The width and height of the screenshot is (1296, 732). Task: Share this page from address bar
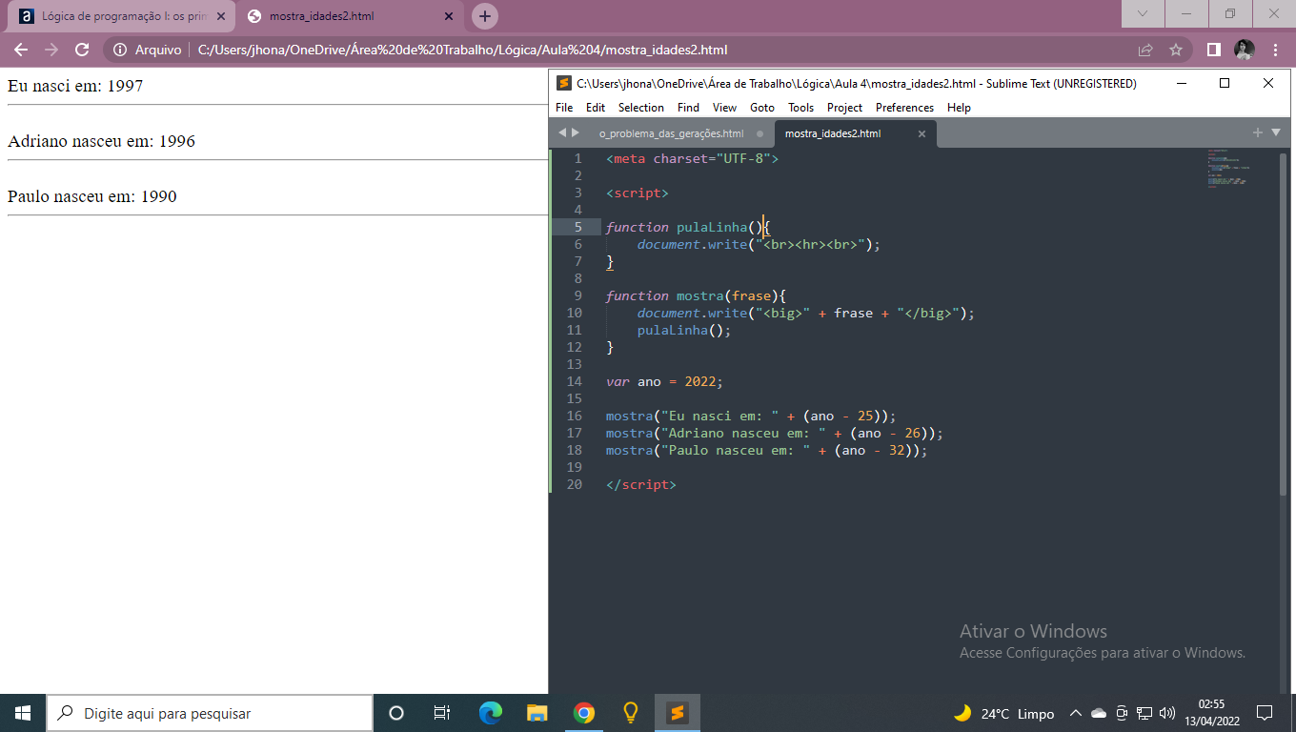(x=1145, y=50)
